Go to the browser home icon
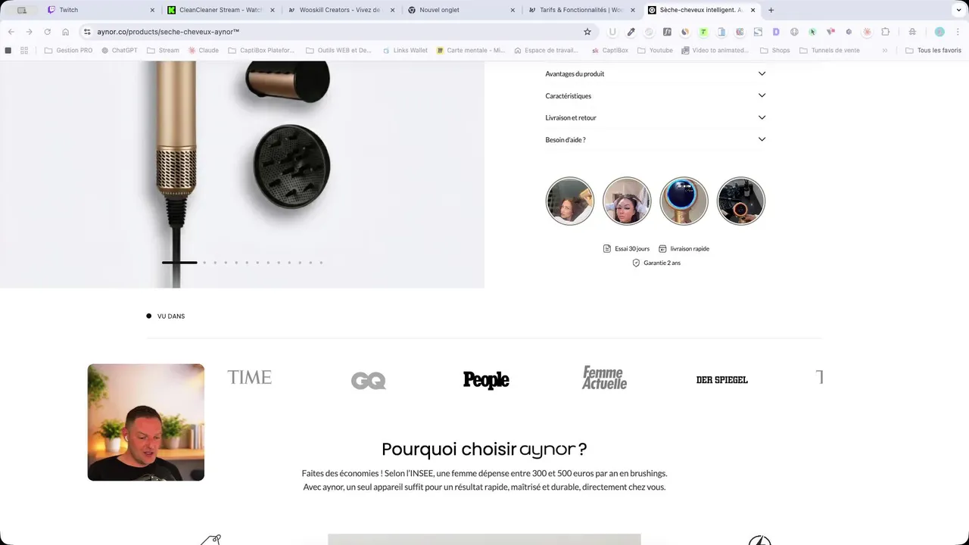 pyautogui.click(x=65, y=32)
